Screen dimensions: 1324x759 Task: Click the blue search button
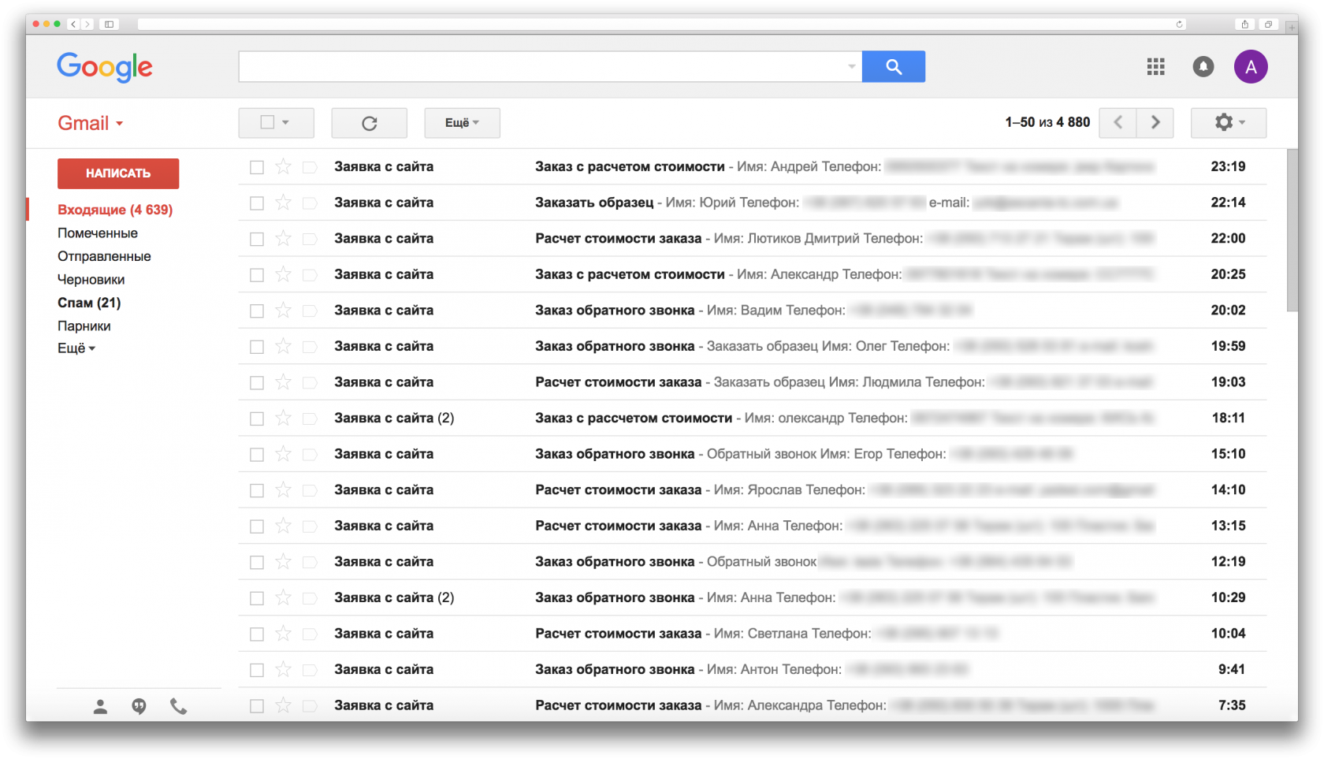(x=893, y=67)
